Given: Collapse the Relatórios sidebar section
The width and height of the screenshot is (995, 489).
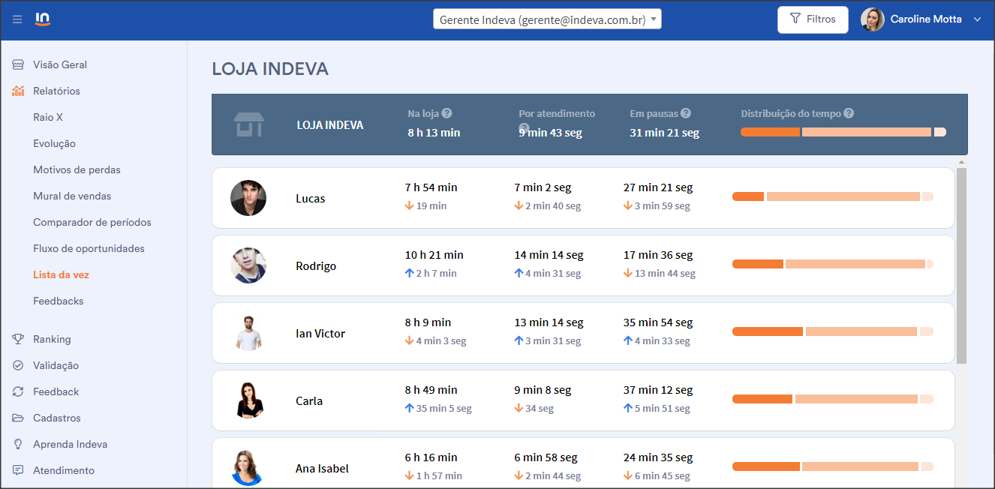Looking at the screenshot, I should point(56,91).
